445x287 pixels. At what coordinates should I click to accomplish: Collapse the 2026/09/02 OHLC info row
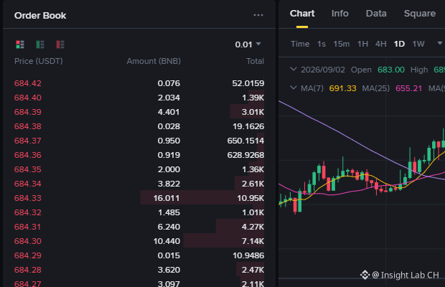coord(294,69)
